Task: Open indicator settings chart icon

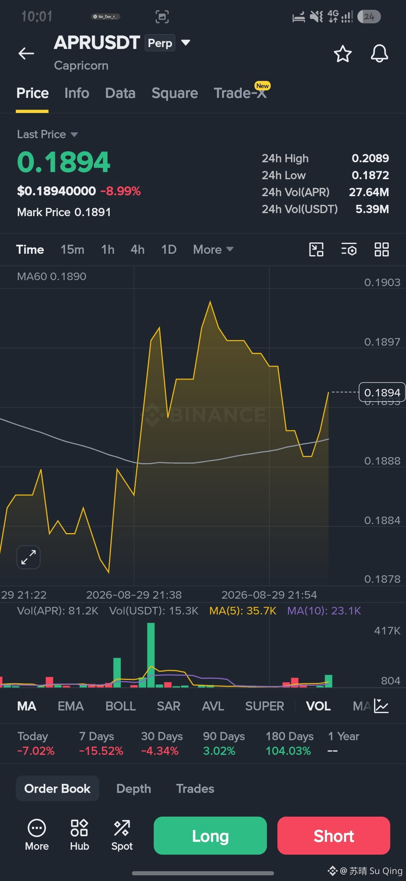Action: 382,706
